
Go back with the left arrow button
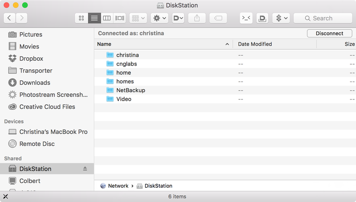point(9,18)
